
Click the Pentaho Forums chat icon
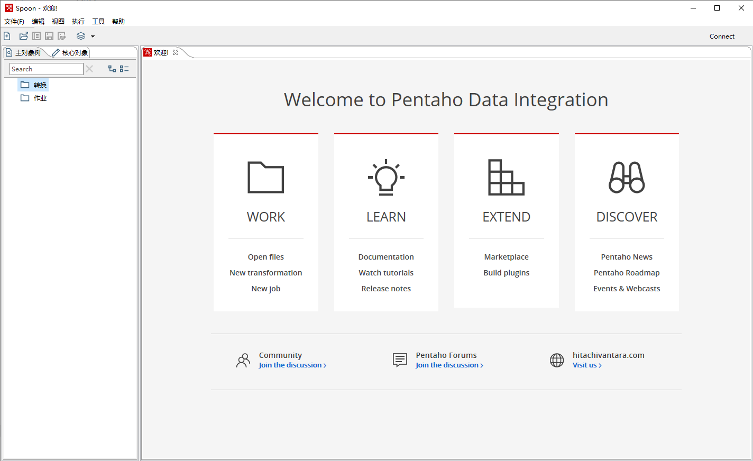coord(400,360)
